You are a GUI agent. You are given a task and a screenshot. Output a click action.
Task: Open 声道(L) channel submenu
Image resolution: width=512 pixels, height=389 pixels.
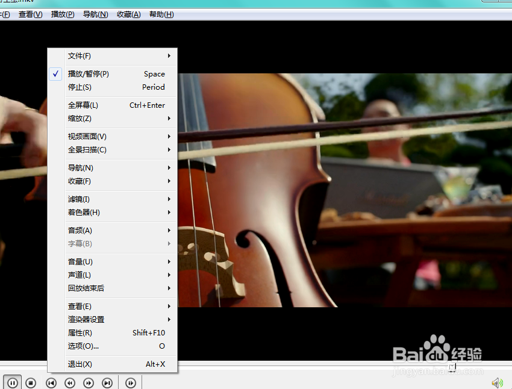click(113, 275)
